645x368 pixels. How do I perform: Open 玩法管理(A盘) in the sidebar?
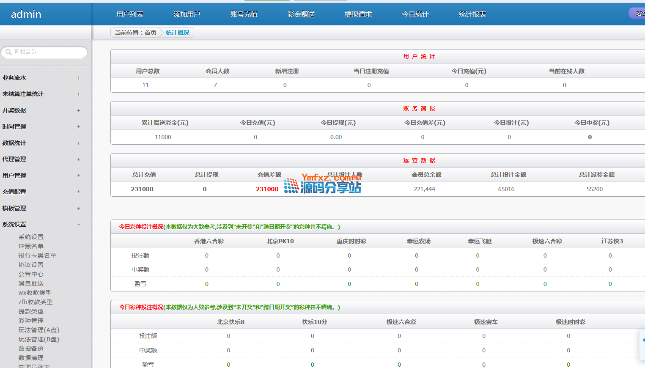[39, 330]
